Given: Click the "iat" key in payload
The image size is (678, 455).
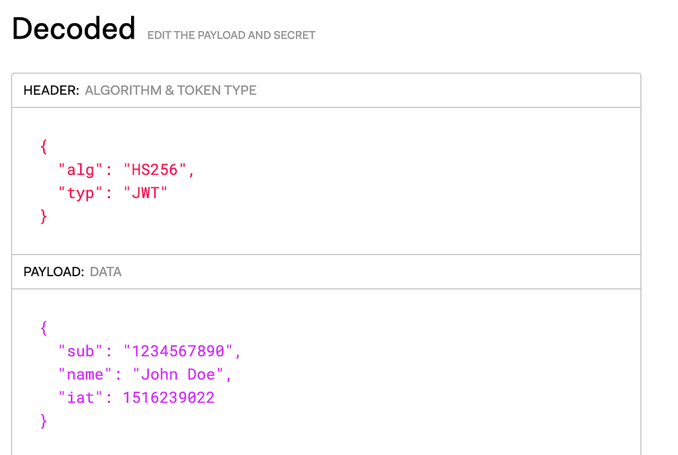Looking at the screenshot, I should click(x=80, y=398).
